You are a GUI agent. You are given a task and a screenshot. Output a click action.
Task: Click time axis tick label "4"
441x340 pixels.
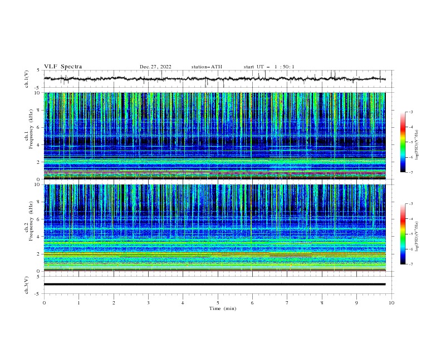coord(183,303)
